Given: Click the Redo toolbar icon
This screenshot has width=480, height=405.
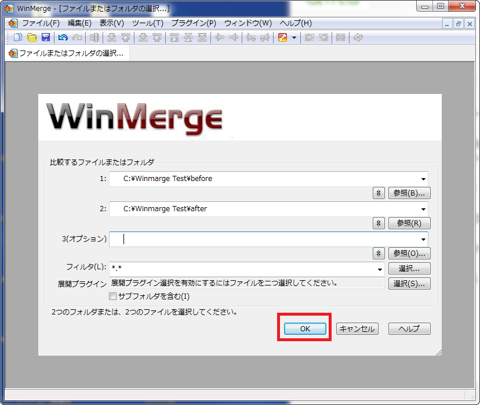Looking at the screenshot, I should [77, 37].
